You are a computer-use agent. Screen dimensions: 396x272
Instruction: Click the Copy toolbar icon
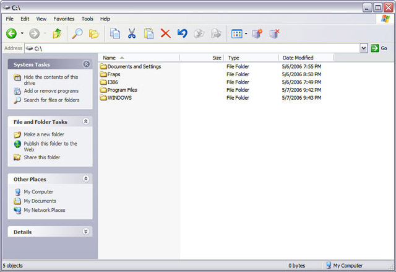115,33
